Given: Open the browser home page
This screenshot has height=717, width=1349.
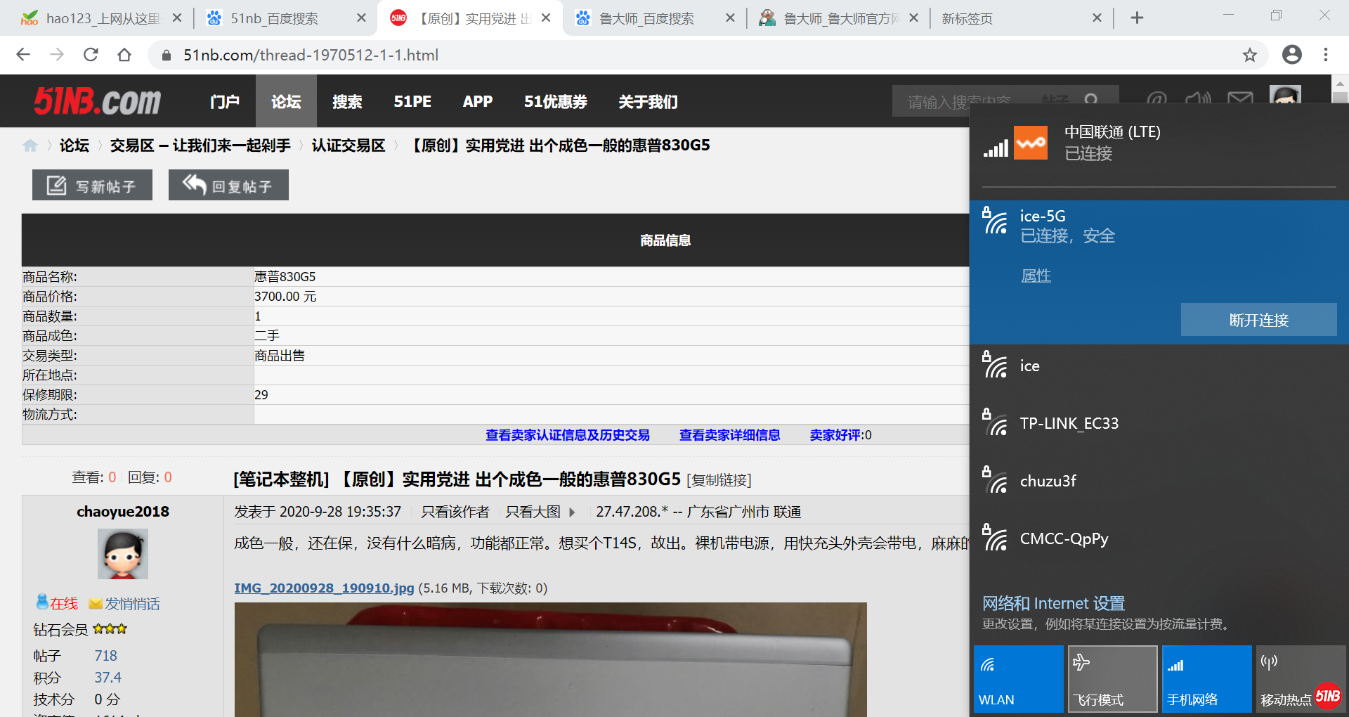Looking at the screenshot, I should (124, 55).
